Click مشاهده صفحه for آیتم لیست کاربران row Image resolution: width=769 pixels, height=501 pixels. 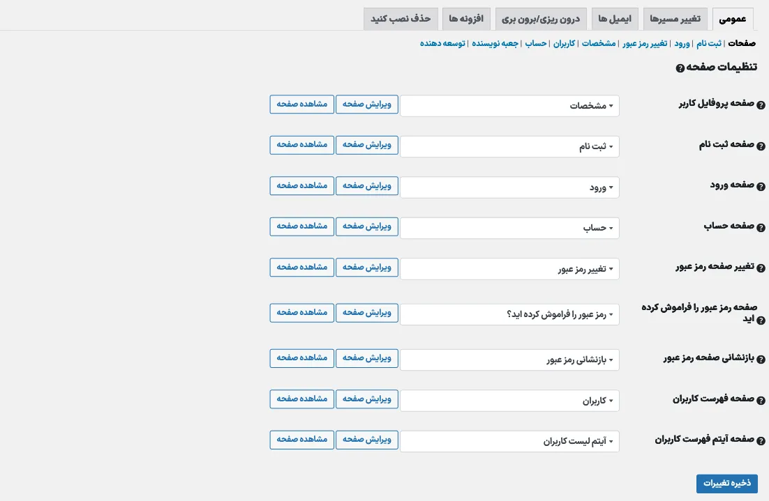tap(301, 440)
